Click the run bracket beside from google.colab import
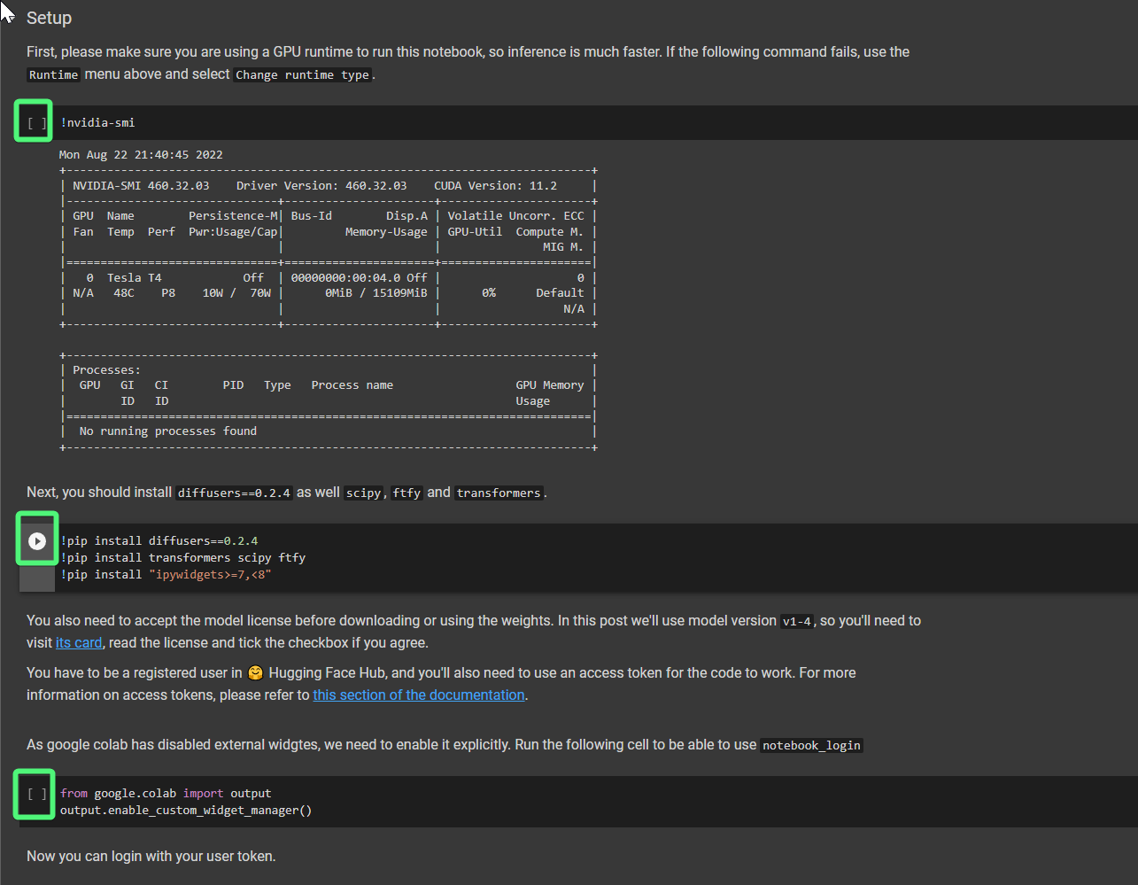 click(x=33, y=795)
